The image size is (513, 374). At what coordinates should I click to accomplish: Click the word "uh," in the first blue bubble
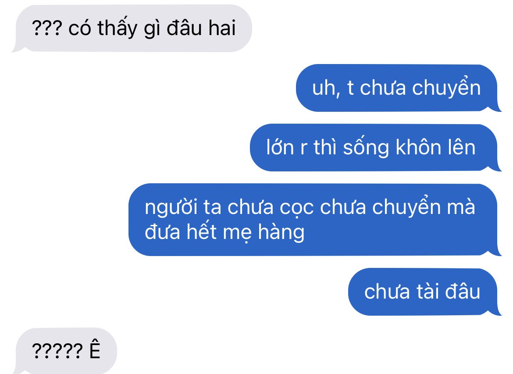click(326, 88)
